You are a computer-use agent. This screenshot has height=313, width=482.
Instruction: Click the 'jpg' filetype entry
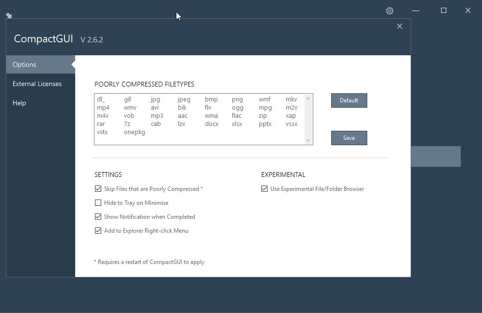point(155,100)
